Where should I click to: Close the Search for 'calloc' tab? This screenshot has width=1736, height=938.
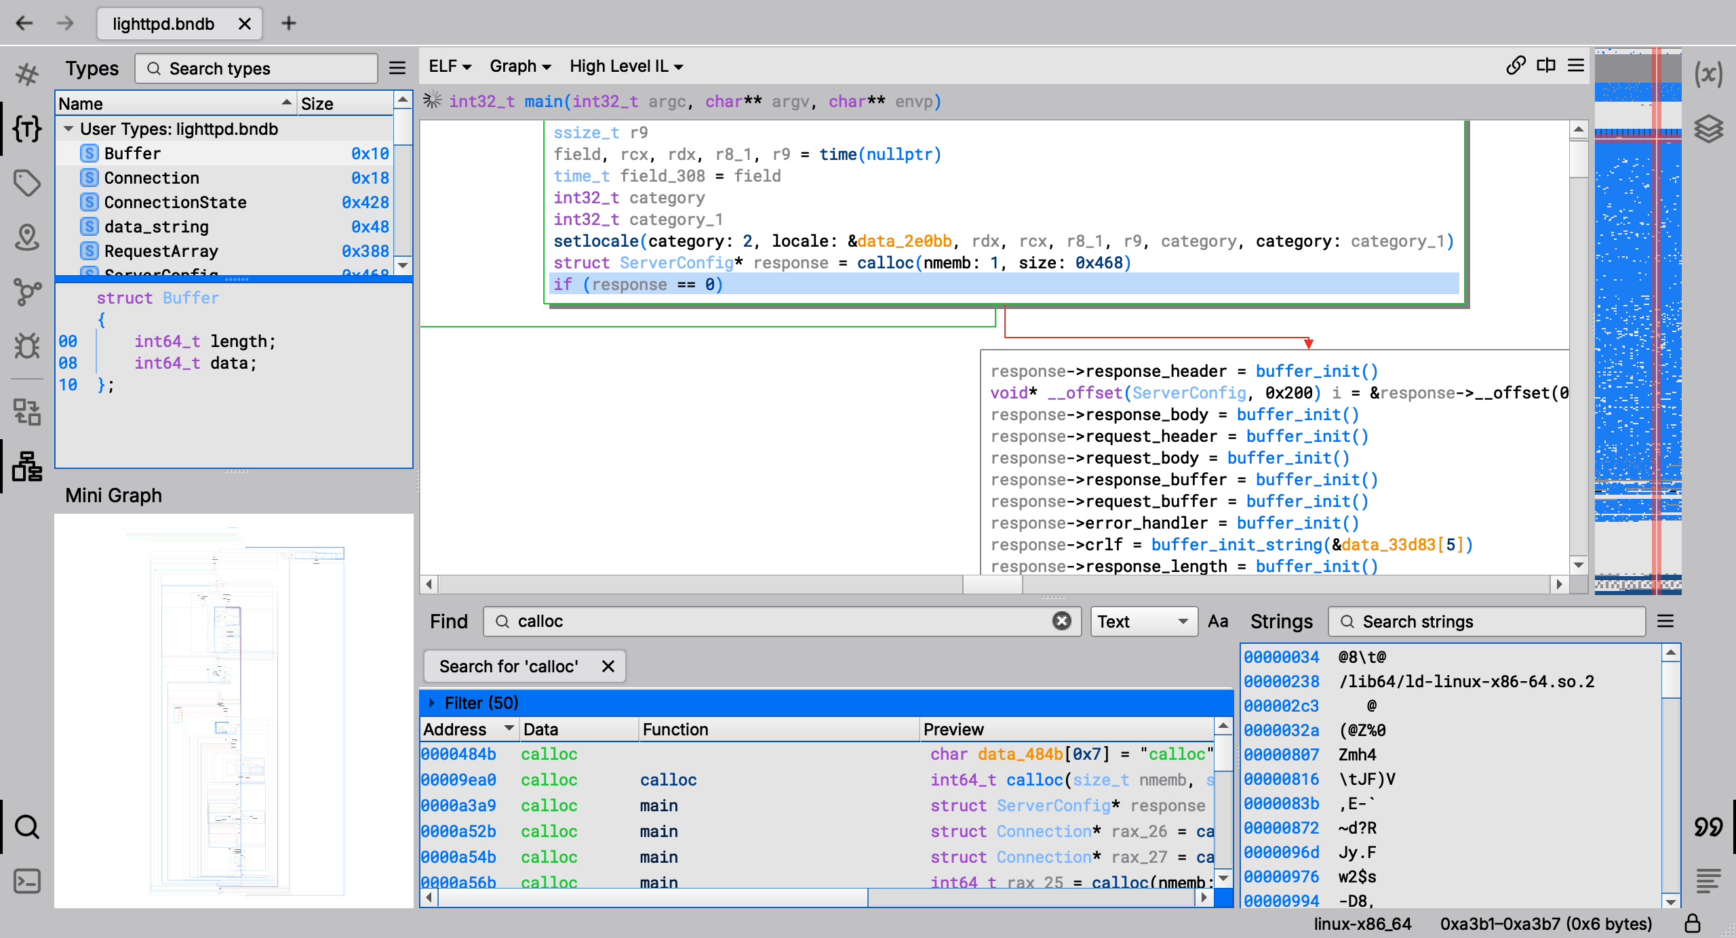[x=608, y=666]
